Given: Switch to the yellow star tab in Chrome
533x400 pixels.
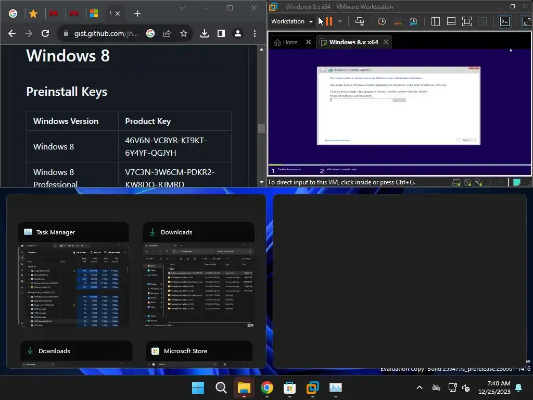Looking at the screenshot, I should coord(33,14).
